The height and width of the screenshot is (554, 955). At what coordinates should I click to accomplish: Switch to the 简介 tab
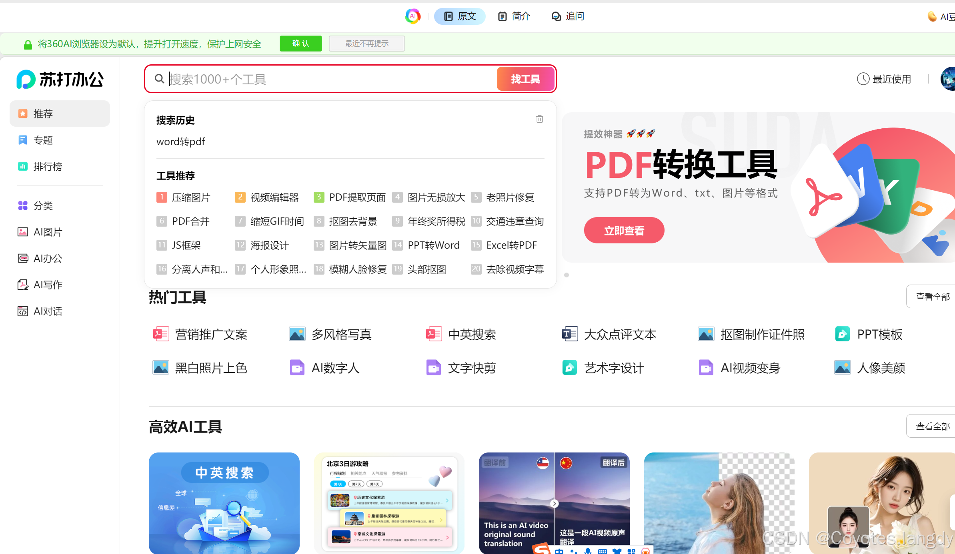pyautogui.click(x=514, y=16)
